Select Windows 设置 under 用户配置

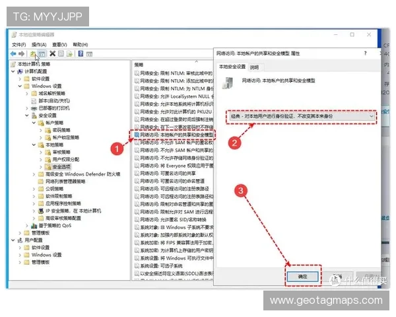click(47, 255)
